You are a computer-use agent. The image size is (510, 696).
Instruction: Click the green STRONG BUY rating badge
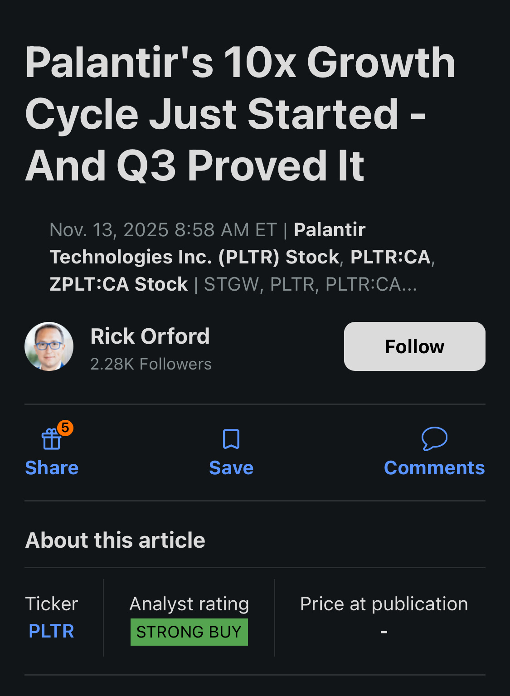pos(189,632)
